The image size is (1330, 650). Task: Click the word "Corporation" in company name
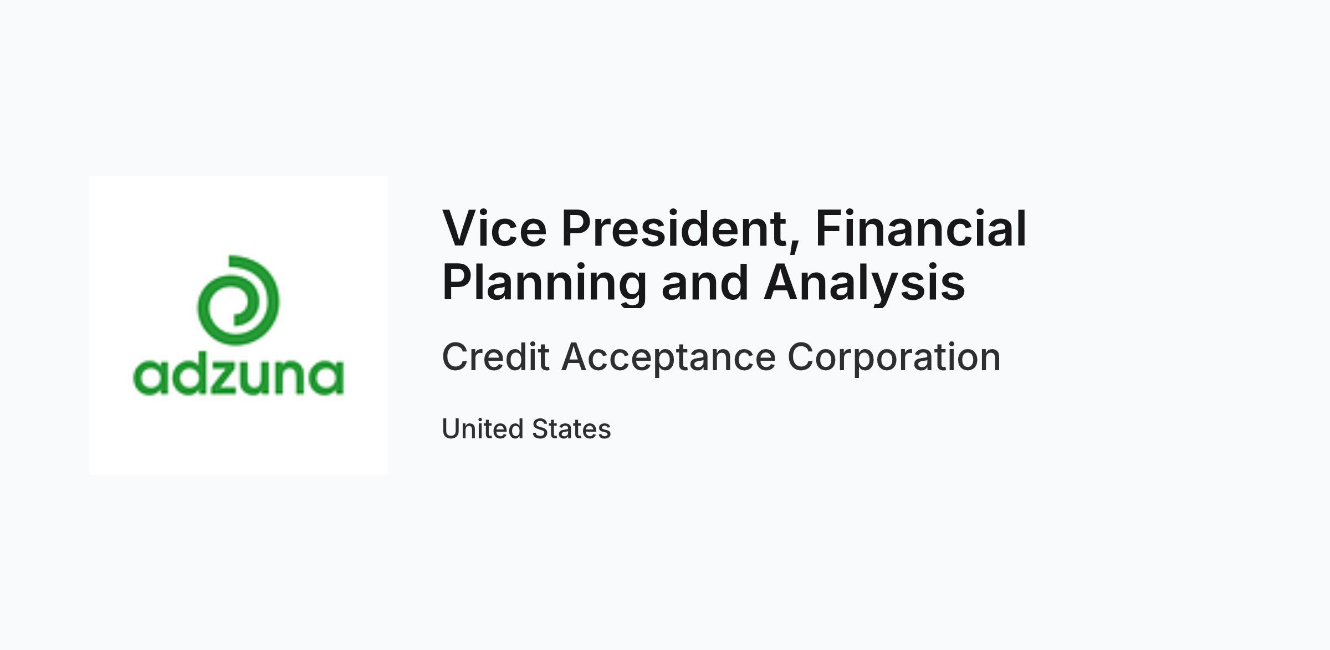tap(894, 357)
